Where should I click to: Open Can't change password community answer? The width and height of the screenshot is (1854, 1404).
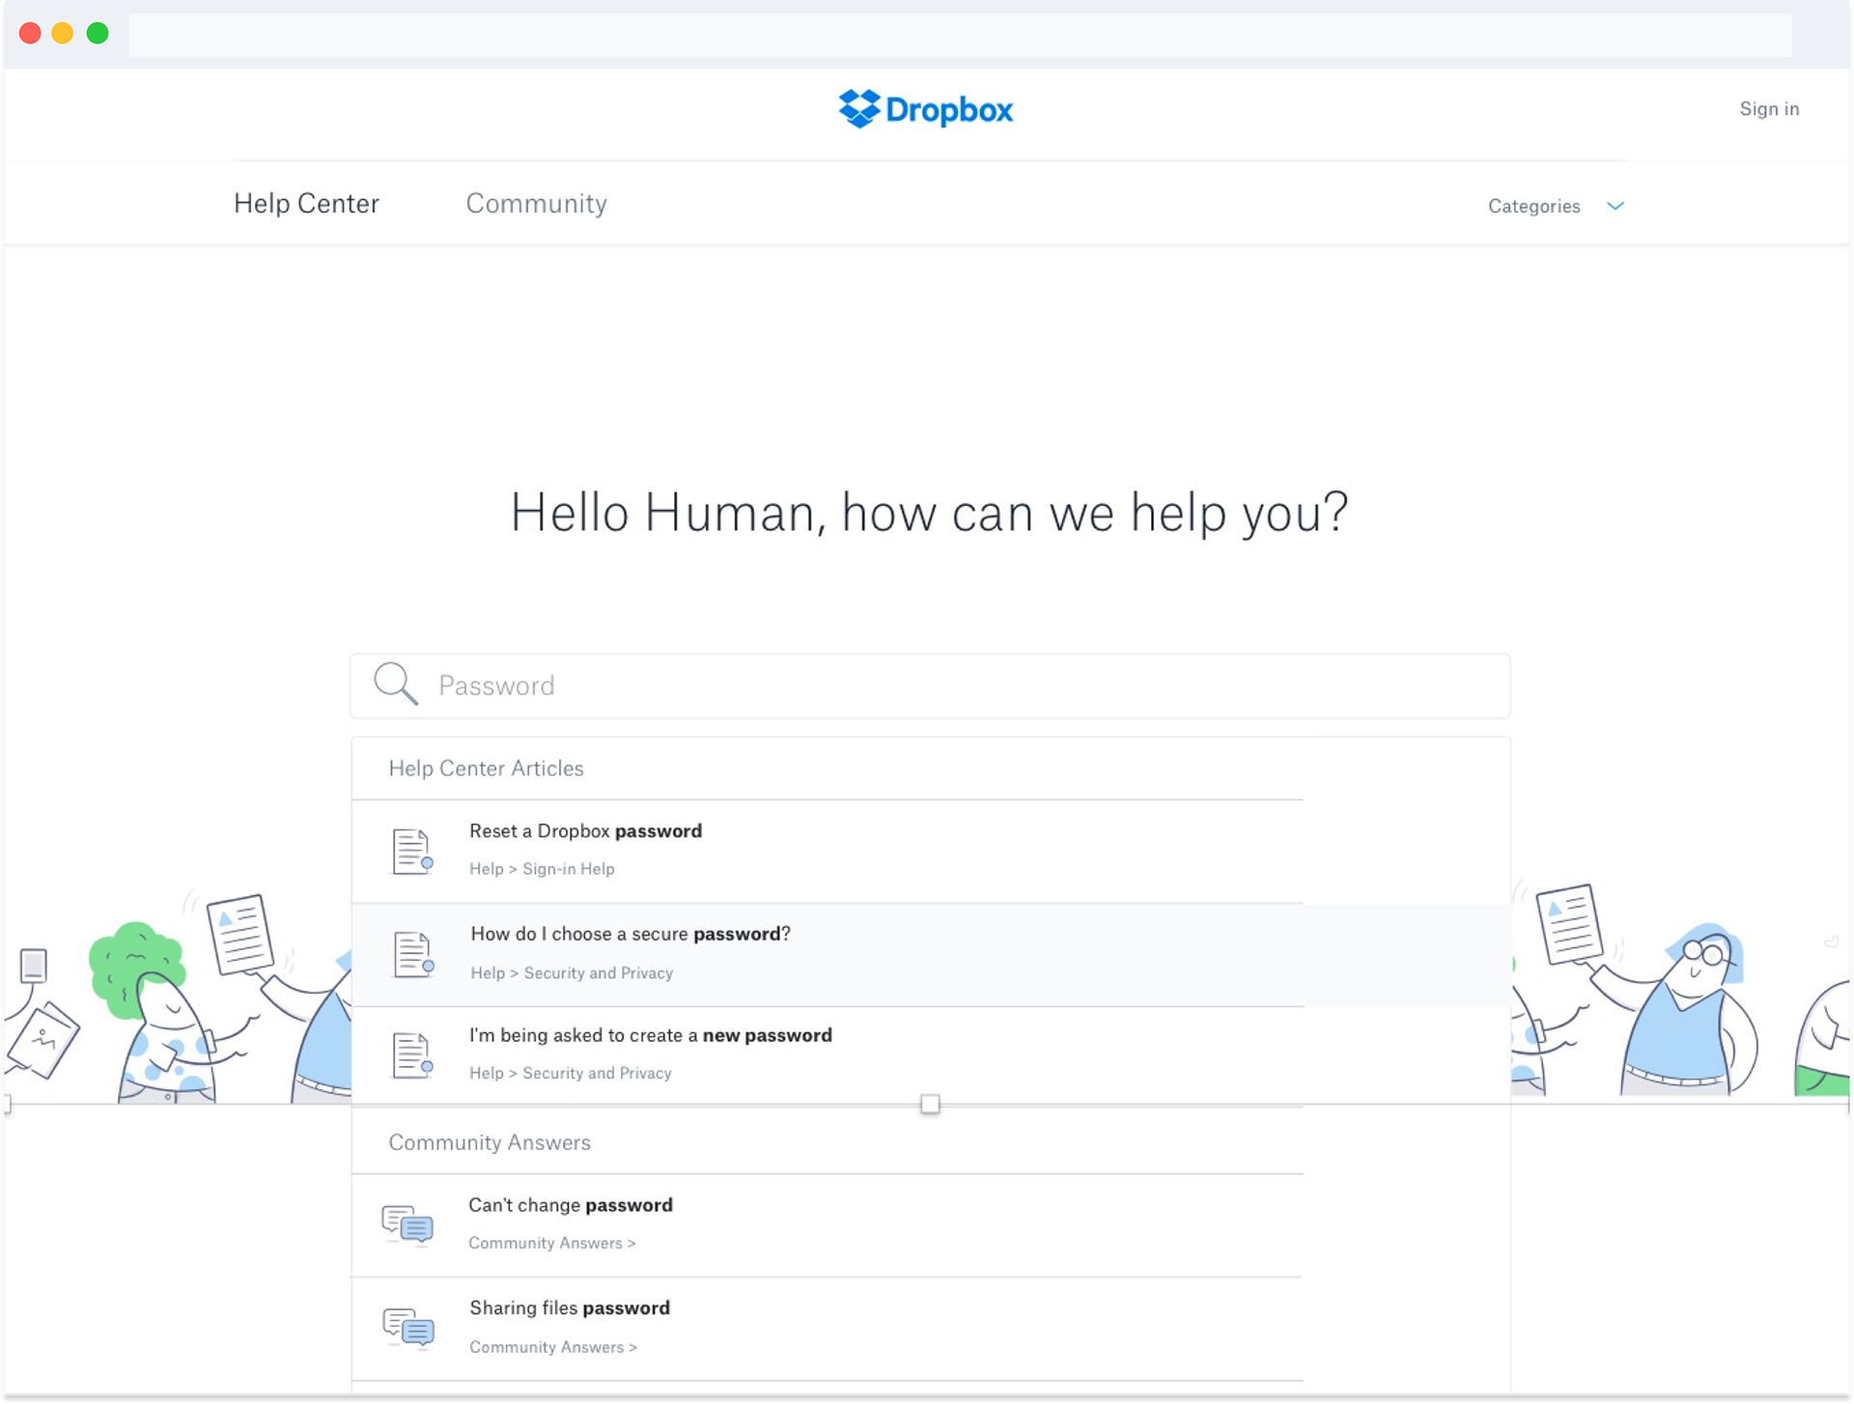(571, 1205)
